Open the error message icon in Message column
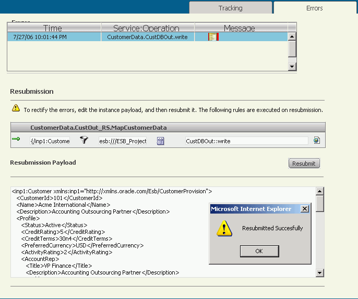 (x=213, y=37)
